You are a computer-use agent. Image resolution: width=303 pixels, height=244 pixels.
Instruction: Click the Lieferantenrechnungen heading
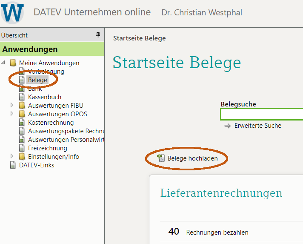tap(221, 193)
